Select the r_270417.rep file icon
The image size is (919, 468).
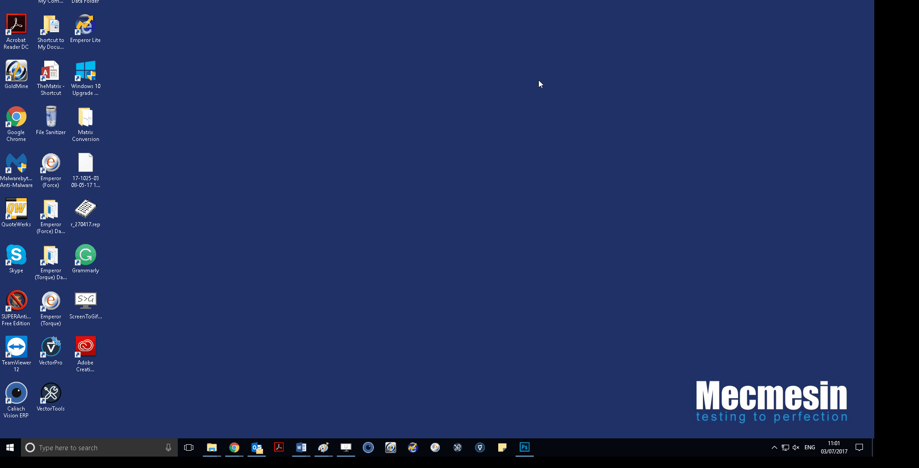(x=85, y=213)
